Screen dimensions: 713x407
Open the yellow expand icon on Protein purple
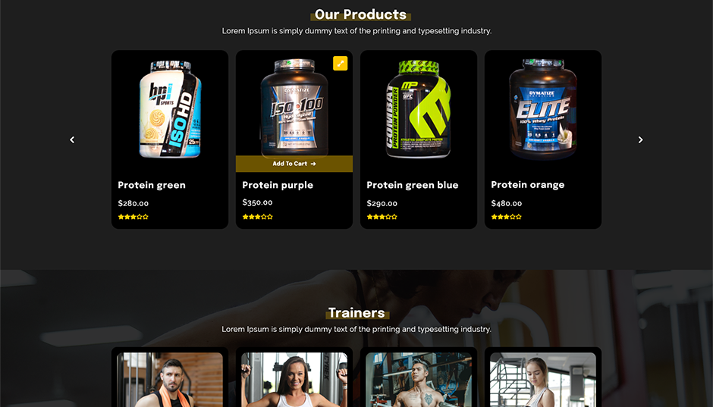coord(340,63)
